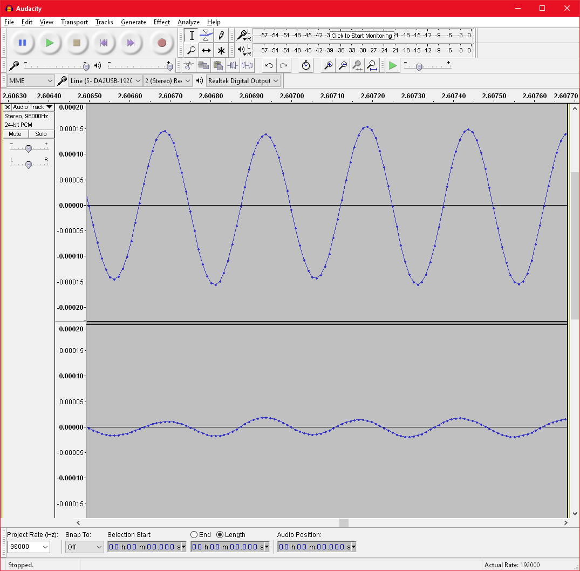Select the Multi-Tool asterisk mode

coord(221,50)
